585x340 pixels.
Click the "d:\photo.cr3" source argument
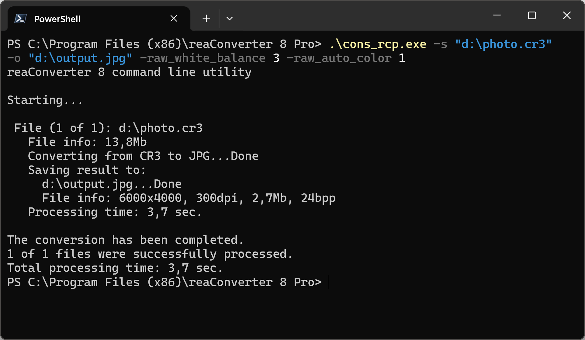pos(503,44)
